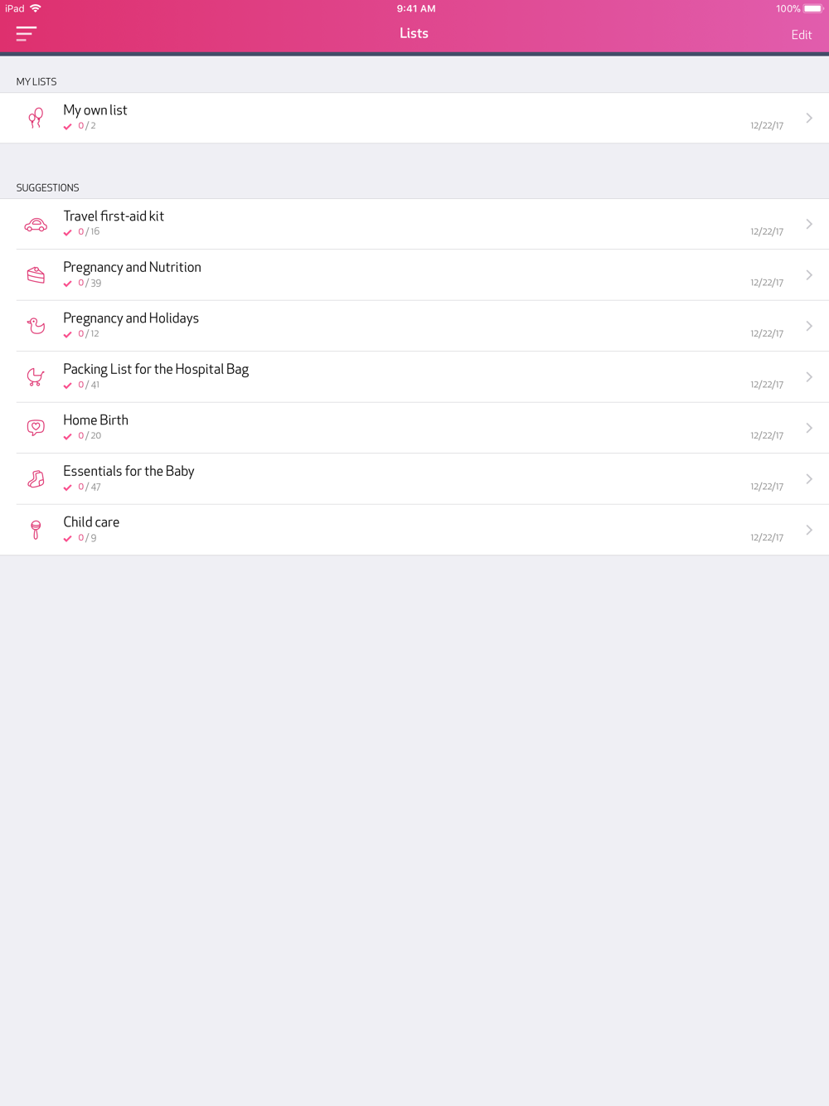
Task: Tap the Edit button in header
Action: [x=802, y=35]
